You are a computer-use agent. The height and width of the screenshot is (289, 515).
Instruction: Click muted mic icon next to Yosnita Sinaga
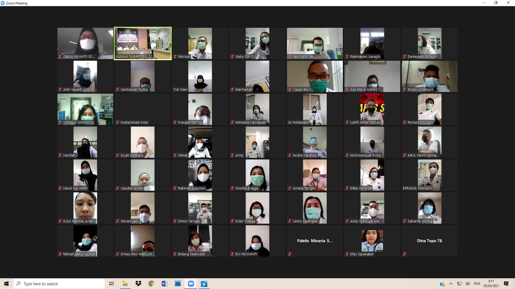(232, 188)
